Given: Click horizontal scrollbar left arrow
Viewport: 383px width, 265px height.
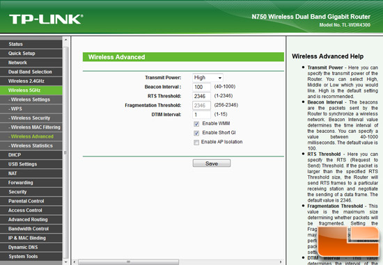Looking at the screenshot, I should [x=75, y=262].
